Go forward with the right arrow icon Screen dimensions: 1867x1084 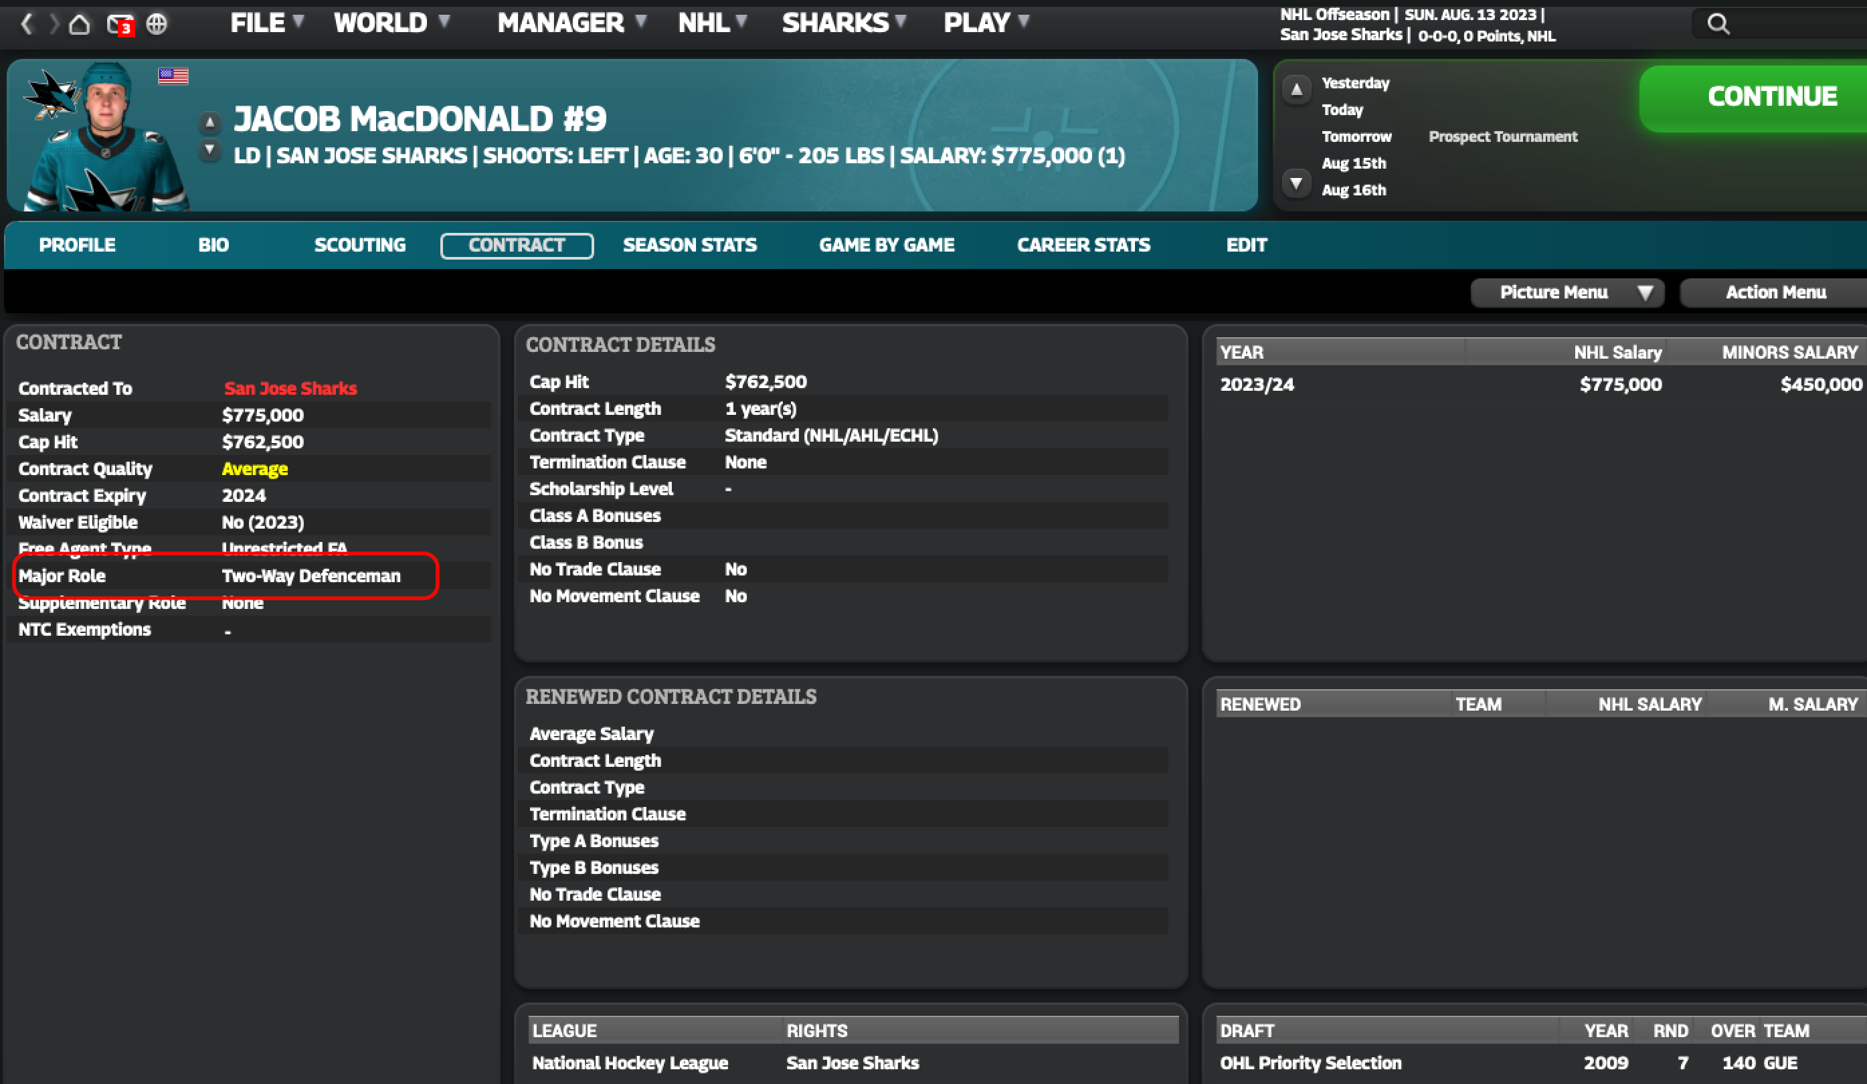click(x=54, y=23)
